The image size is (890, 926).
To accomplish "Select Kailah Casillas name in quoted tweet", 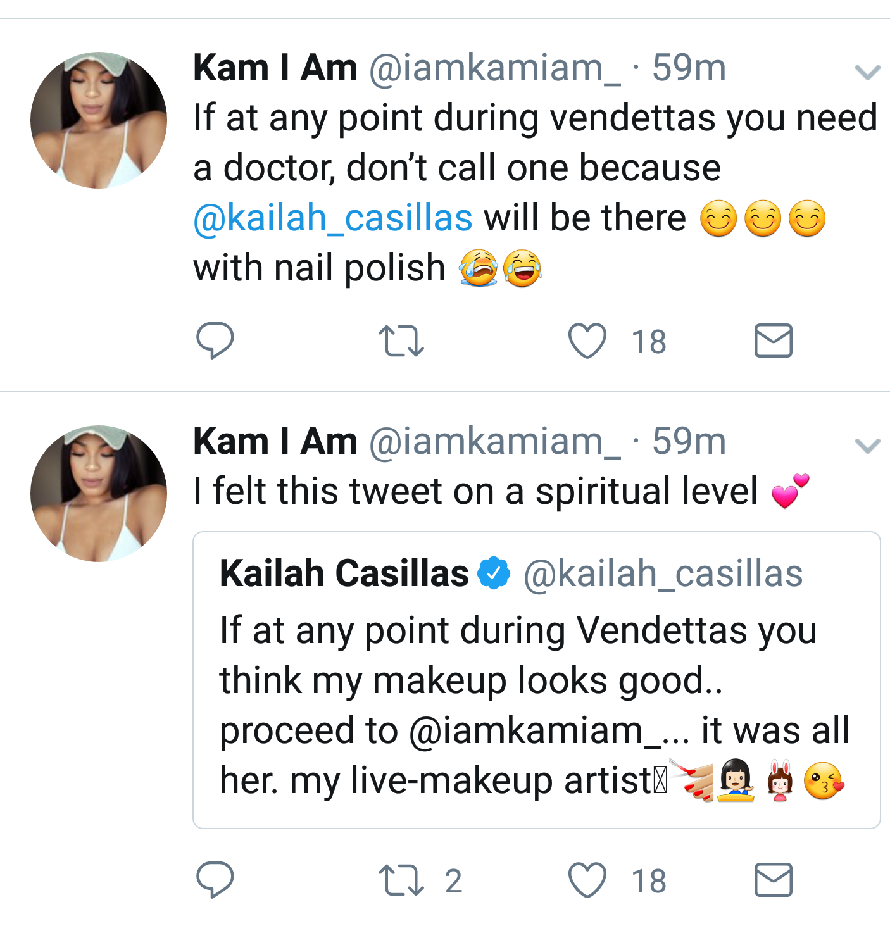I will tap(344, 573).
